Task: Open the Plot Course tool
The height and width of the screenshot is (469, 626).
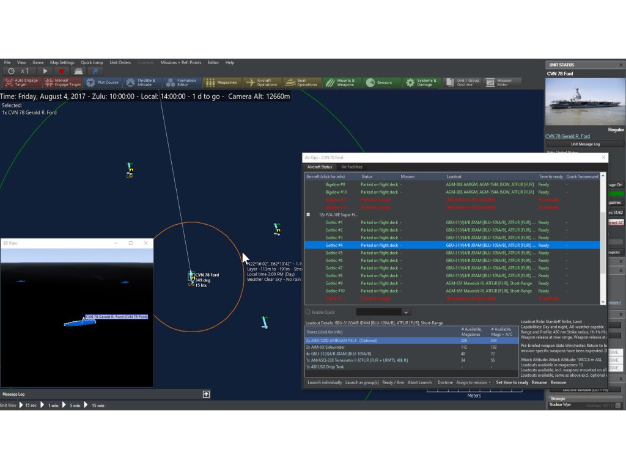Action: (x=102, y=82)
